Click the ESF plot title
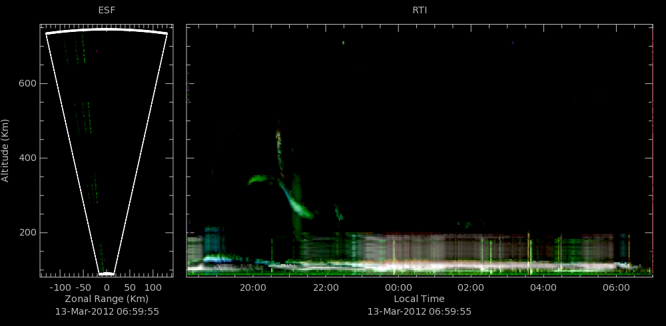666x326 pixels. pos(107,11)
